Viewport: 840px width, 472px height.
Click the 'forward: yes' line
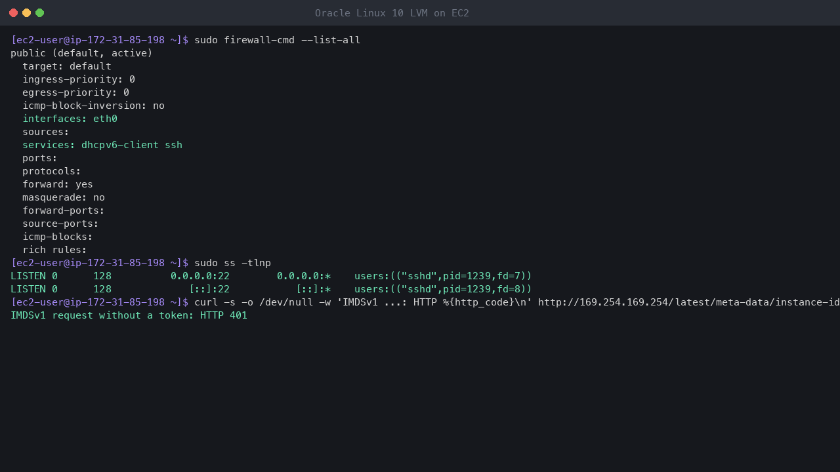pyautogui.click(x=58, y=184)
